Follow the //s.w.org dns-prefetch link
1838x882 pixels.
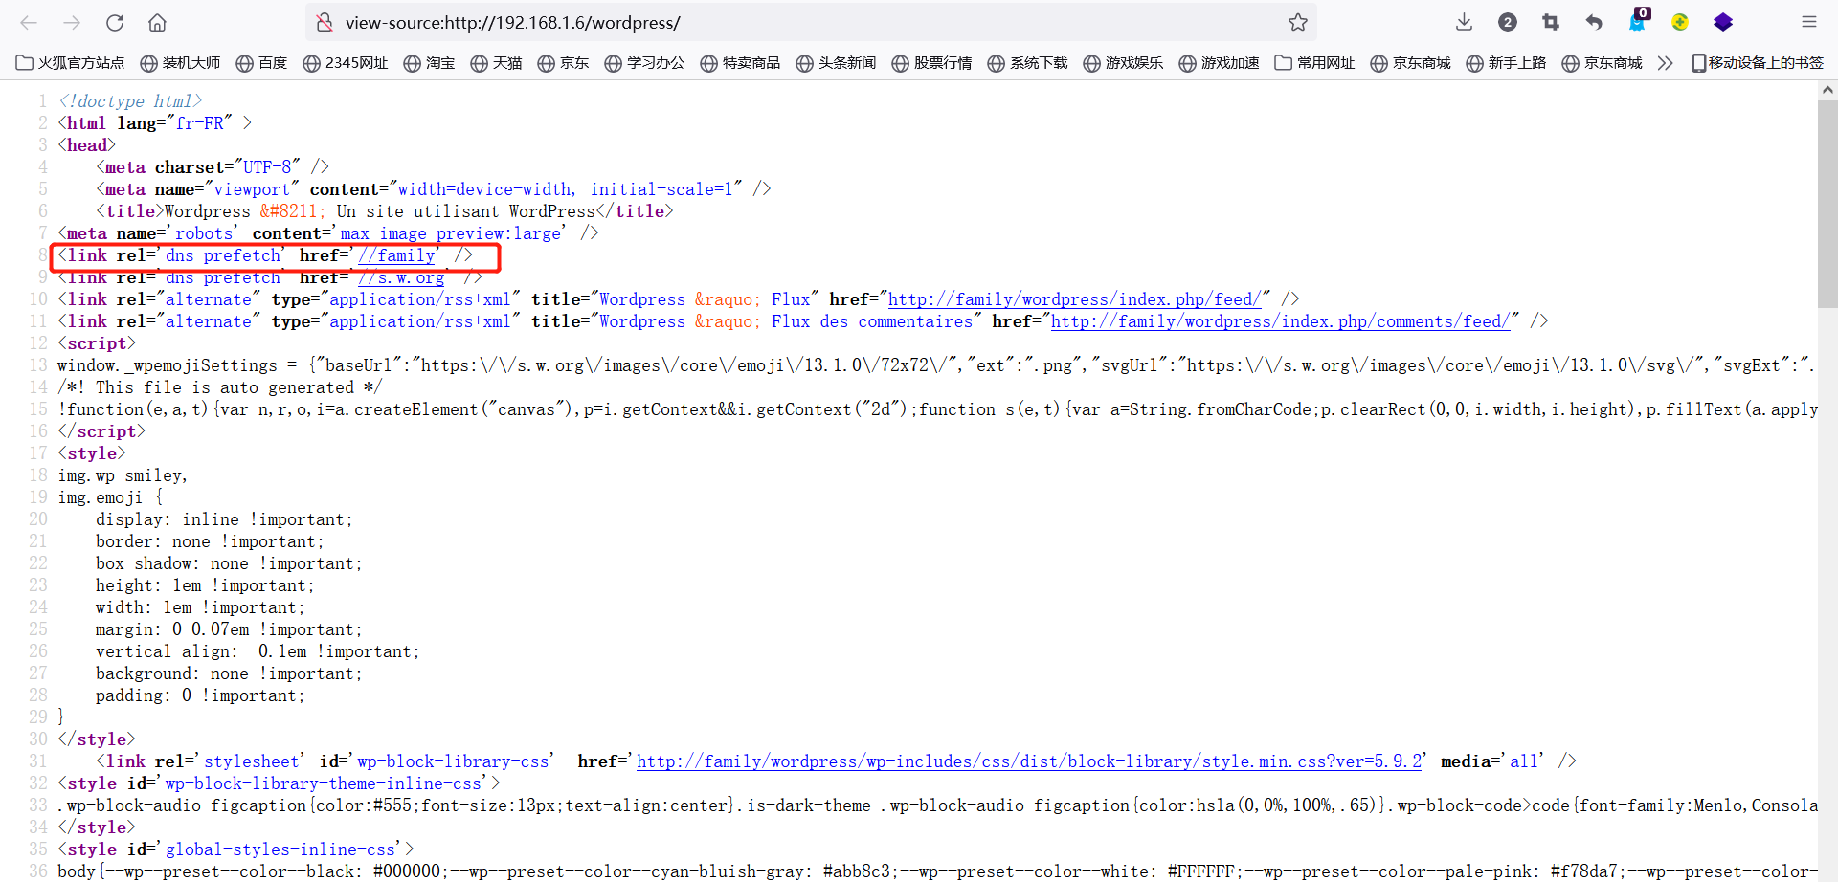401,277
